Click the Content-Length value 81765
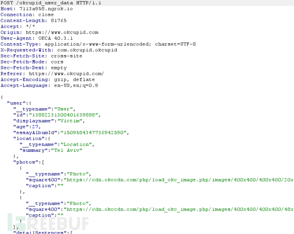Screen dimensions: 294x234 click(x=59, y=20)
